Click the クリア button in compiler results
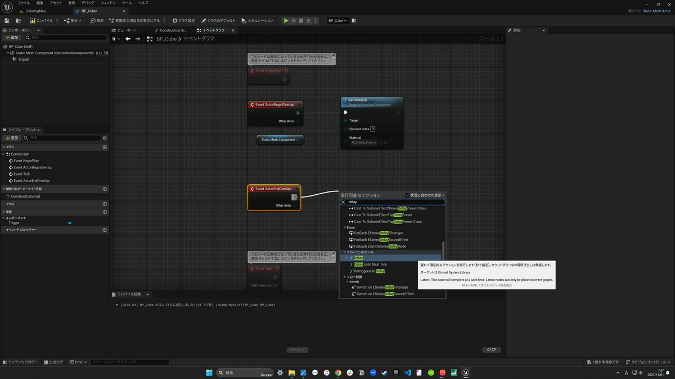Image resolution: width=675 pixels, height=379 pixels. [x=492, y=350]
